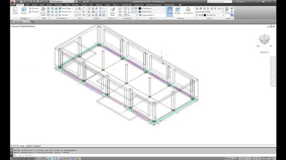
Task: Select the Rectangle tool in Draw panel
Action: [80, 15]
